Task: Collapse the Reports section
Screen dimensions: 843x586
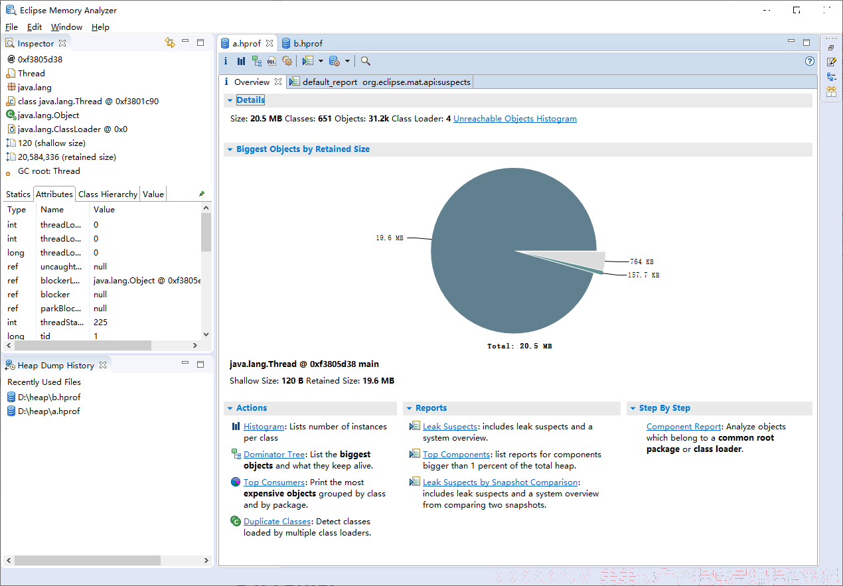Action: point(409,408)
